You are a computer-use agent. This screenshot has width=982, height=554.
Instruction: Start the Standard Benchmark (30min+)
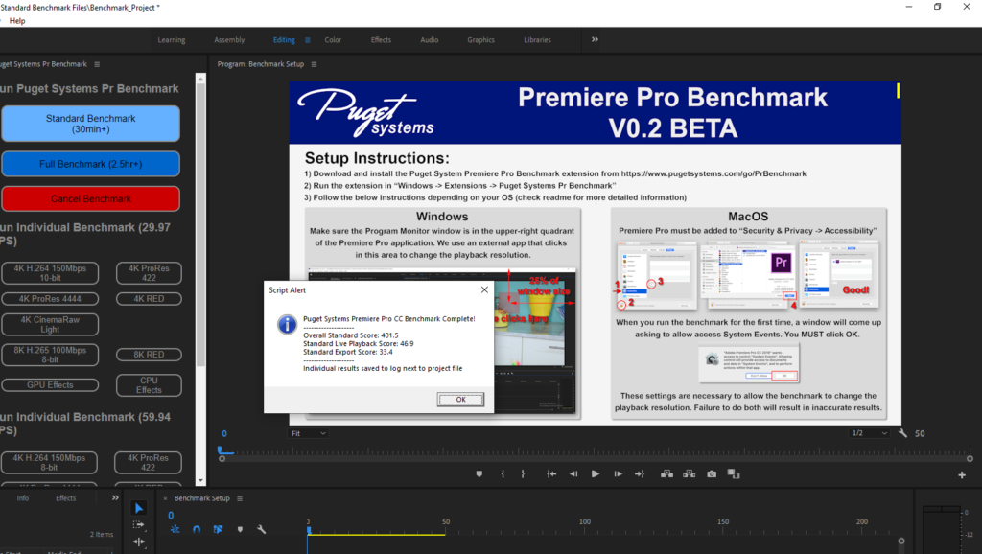91,124
